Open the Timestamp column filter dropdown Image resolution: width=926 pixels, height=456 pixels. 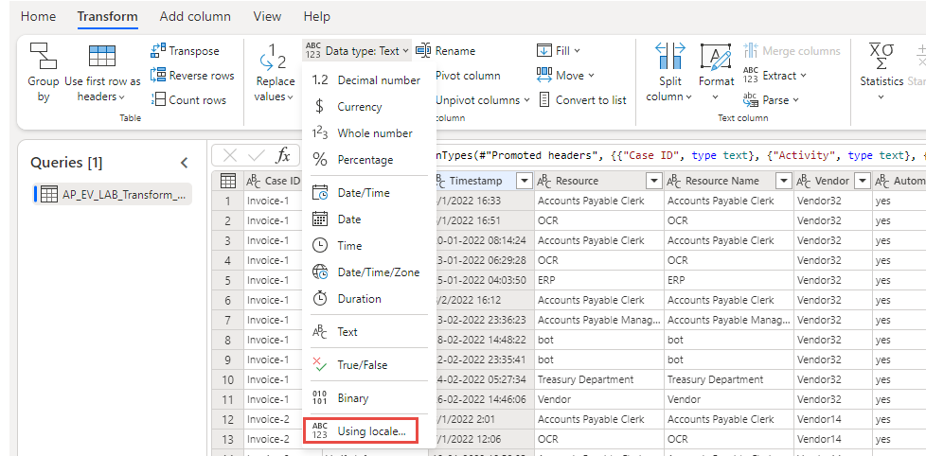524,181
